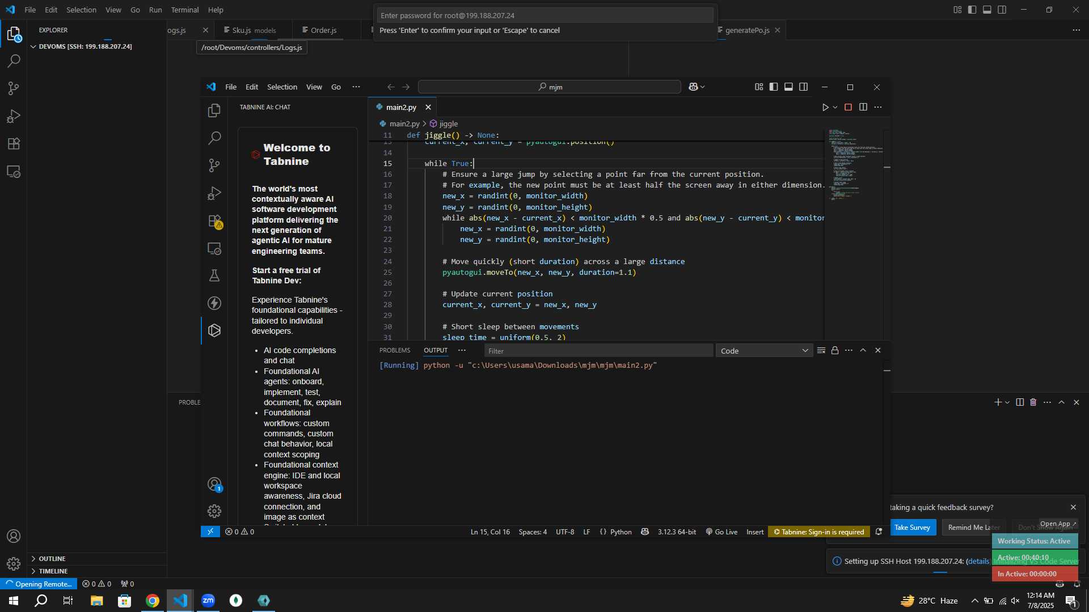Open File Explorer from Windows taskbar
1089x612 pixels.
pos(96,601)
